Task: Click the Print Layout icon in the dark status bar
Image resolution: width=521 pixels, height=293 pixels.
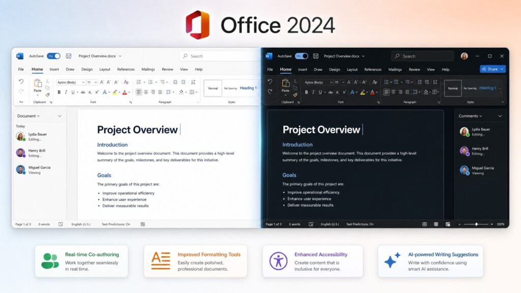Action: click(436, 224)
